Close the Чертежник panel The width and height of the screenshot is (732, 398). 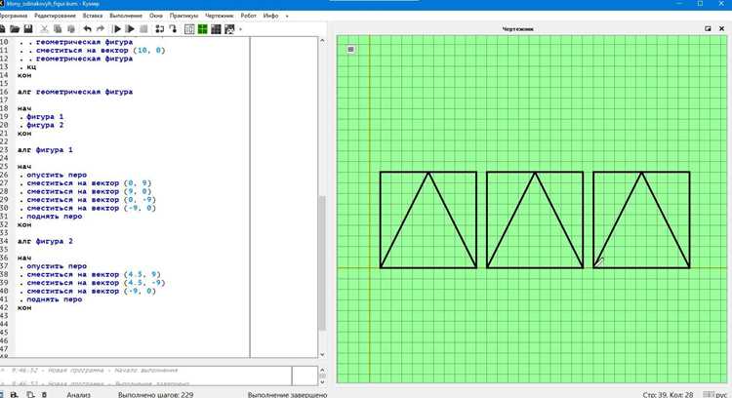[721, 29]
